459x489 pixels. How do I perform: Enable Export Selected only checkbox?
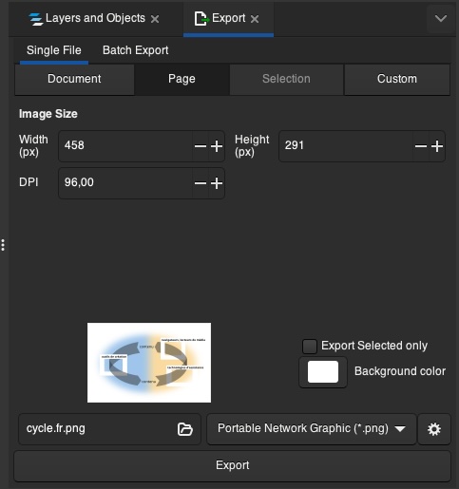click(x=310, y=347)
